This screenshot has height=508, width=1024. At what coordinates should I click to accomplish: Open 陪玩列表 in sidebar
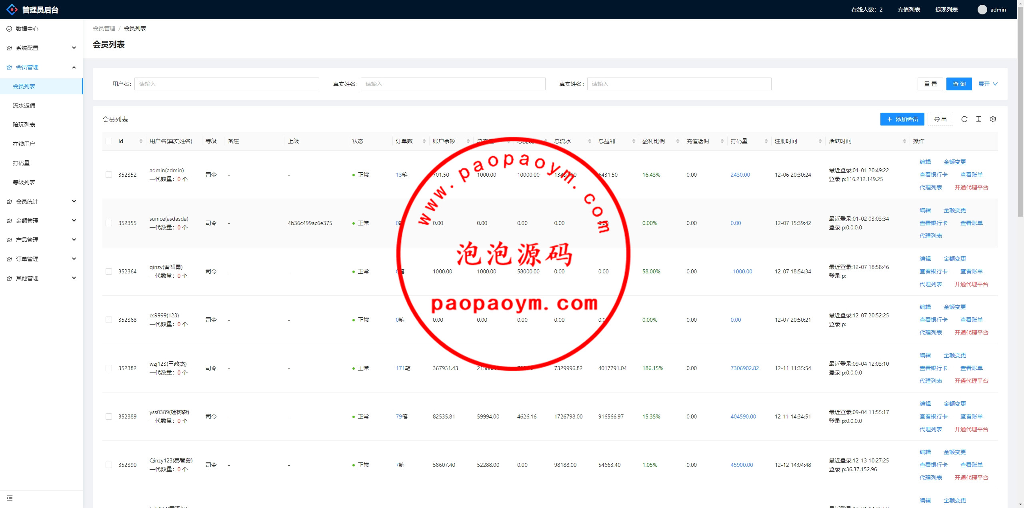click(x=42, y=125)
